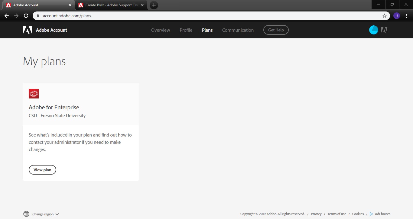Select the Plans navigation item
The image size is (413, 219).
pyautogui.click(x=207, y=30)
